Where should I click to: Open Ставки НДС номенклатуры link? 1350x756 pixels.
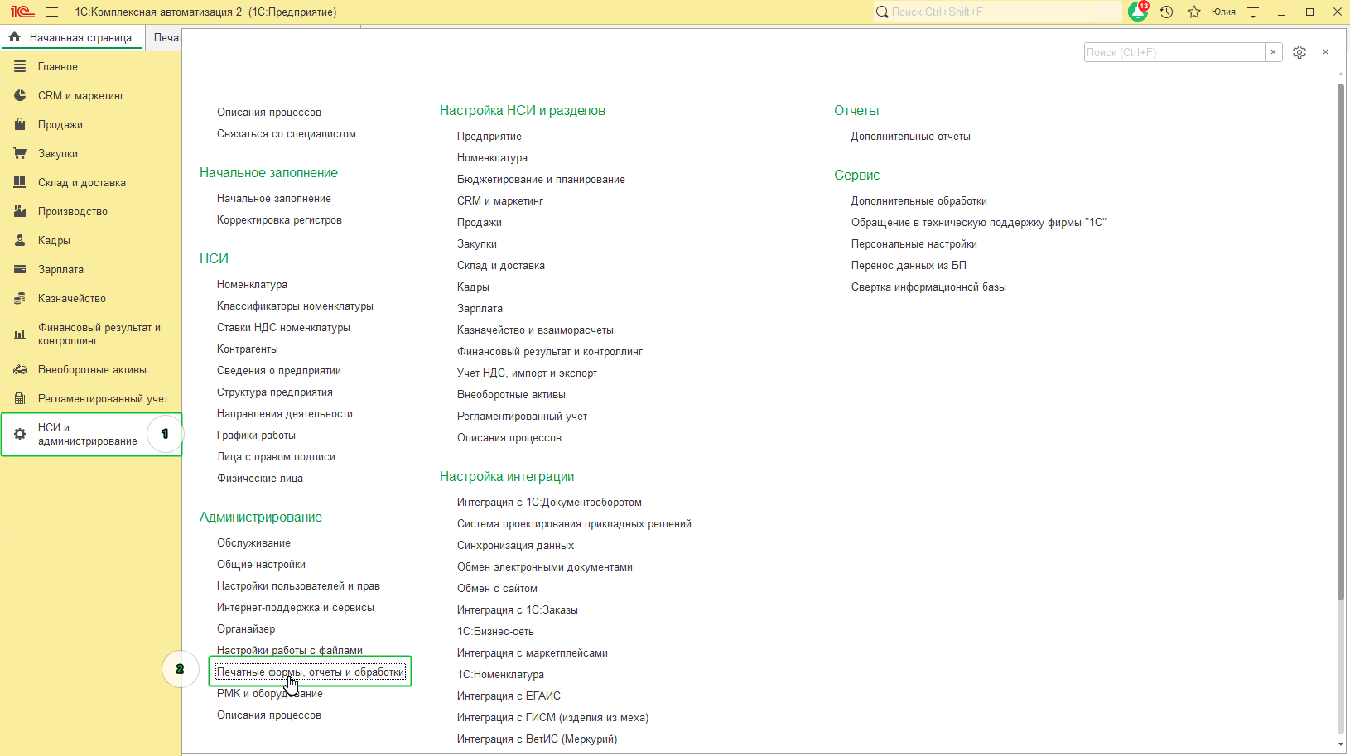point(283,327)
